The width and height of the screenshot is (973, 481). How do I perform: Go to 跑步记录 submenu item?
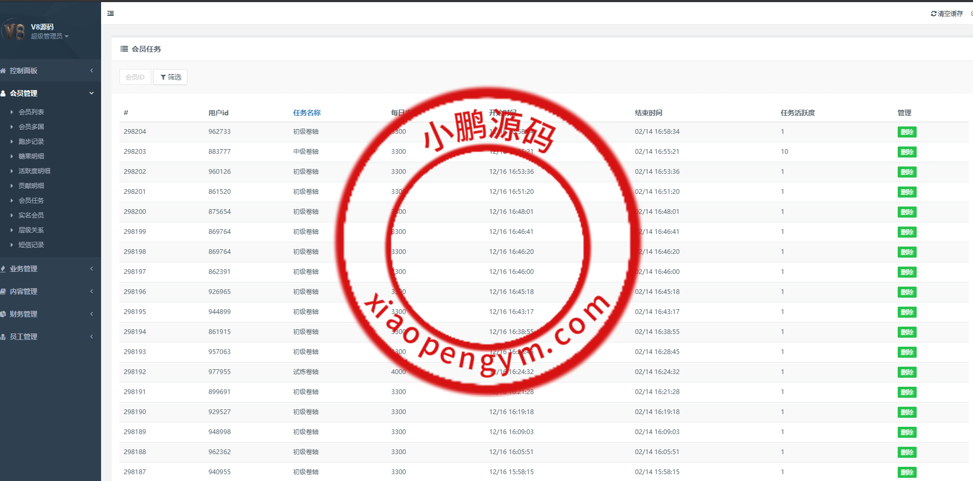(x=31, y=142)
